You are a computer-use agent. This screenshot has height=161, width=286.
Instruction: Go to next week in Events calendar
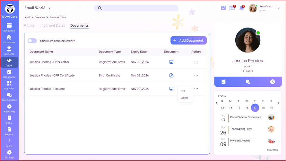point(279,103)
